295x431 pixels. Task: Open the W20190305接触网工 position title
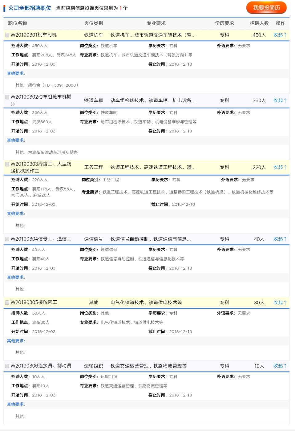(x=34, y=303)
